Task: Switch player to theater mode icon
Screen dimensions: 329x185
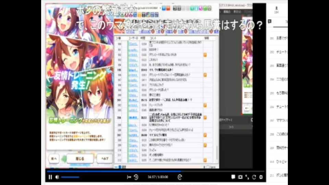Action: tap(240, 177)
